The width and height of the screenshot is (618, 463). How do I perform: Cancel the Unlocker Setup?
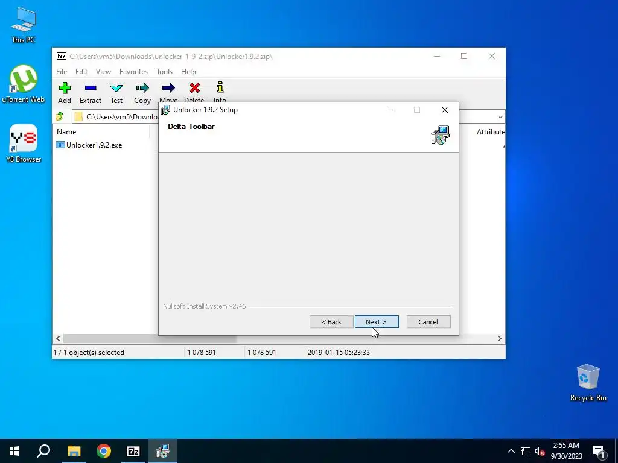tap(428, 322)
